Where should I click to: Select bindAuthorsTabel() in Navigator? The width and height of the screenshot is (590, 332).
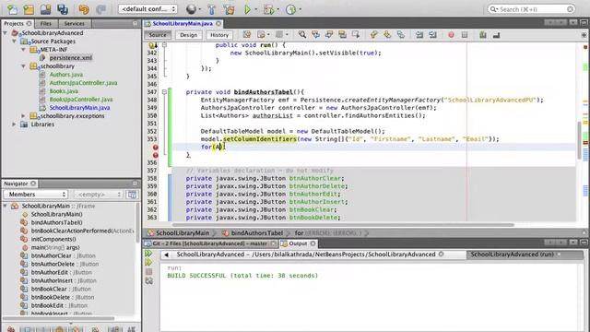click(x=56, y=222)
